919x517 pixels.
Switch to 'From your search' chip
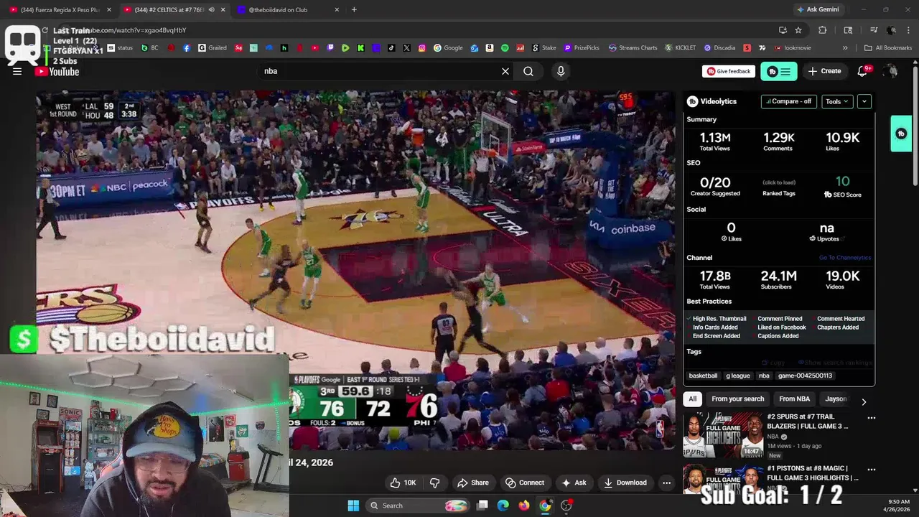pyautogui.click(x=737, y=399)
